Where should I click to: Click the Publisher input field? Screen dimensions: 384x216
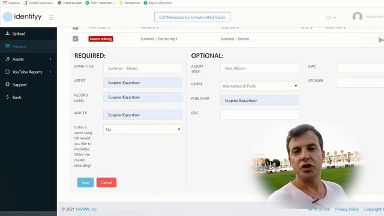tap(260, 100)
